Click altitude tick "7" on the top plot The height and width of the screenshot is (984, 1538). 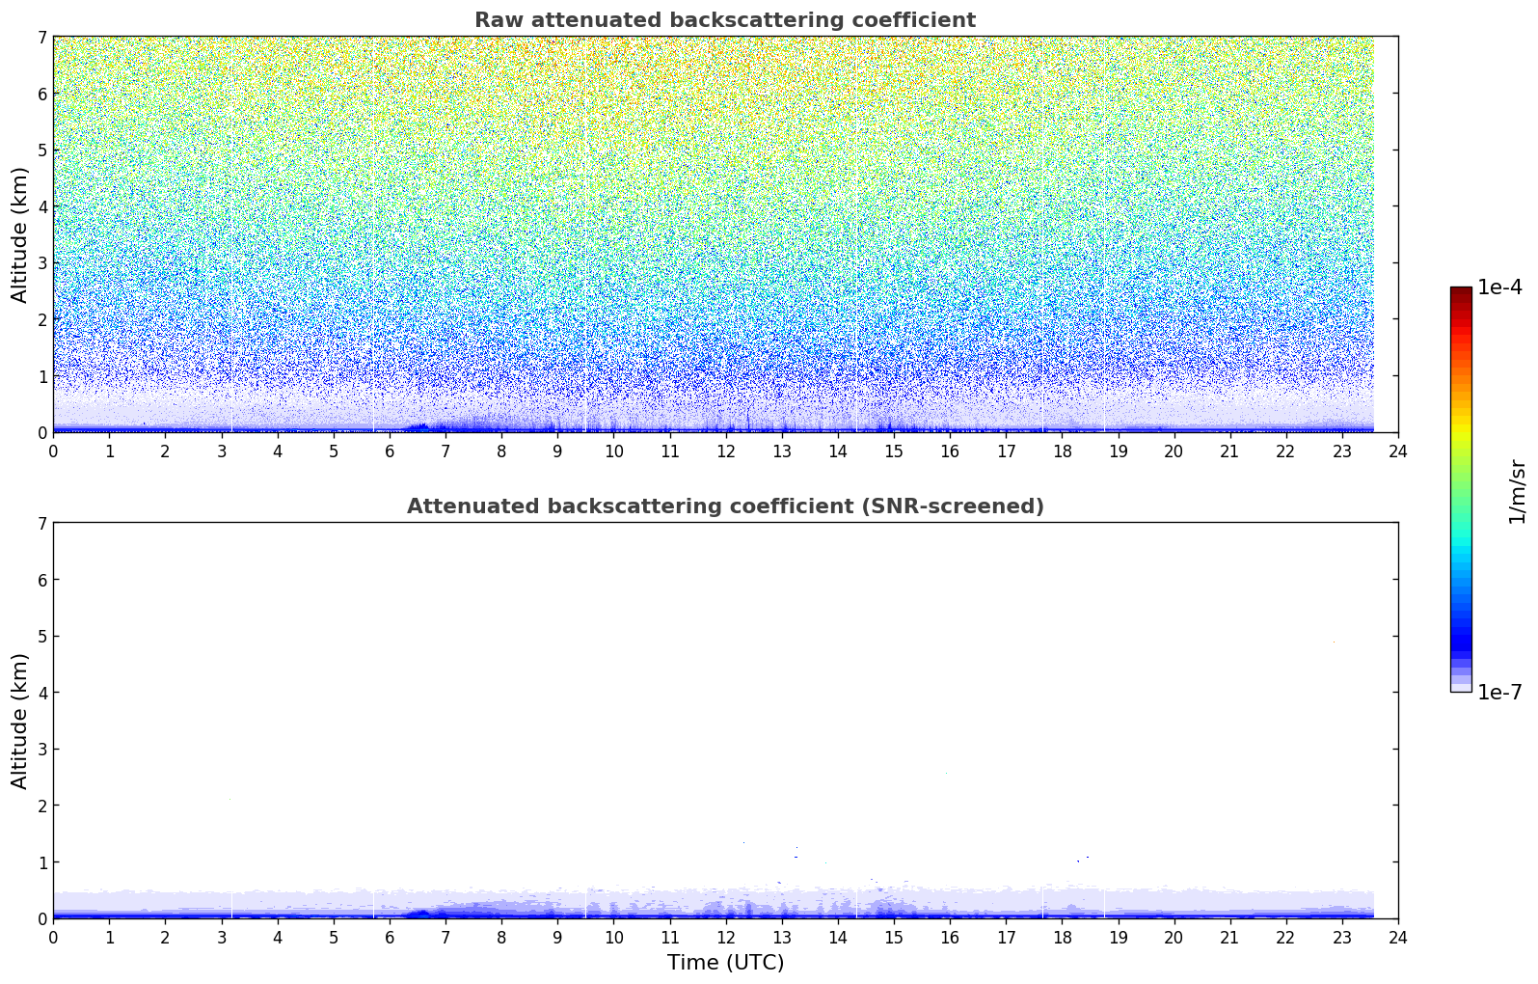point(41,38)
